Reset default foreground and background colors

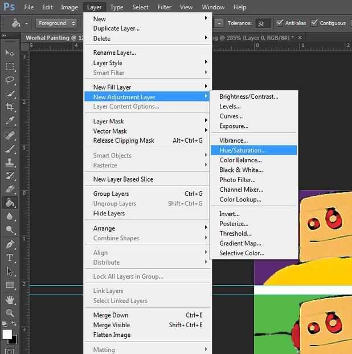click(5, 324)
